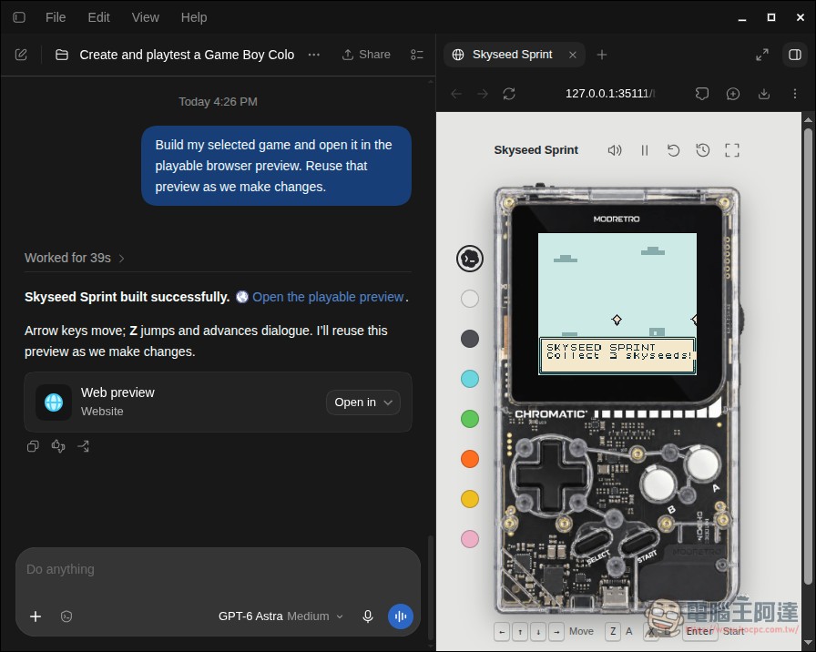816x652 pixels.
Task: Choose the green shell color
Action: (x=470, y=419)
